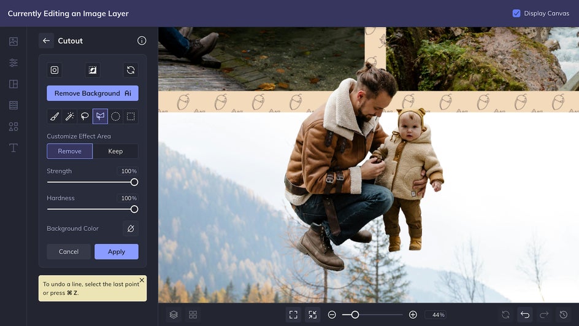Select the Polygon lasso tool
Screen dimensions: 579x326
pyautogui.click(x=100, y=117)
